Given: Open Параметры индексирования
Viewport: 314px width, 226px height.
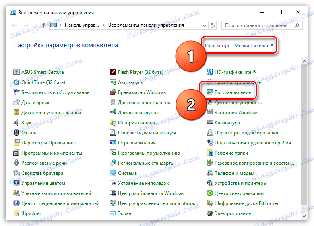Looking at the screenshot, I should [x=246, y=133].
